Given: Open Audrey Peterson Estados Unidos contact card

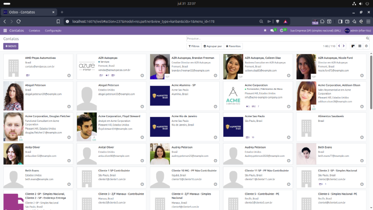Looking at the screenshot, I should pyautogui.click(x=258, y=154).
